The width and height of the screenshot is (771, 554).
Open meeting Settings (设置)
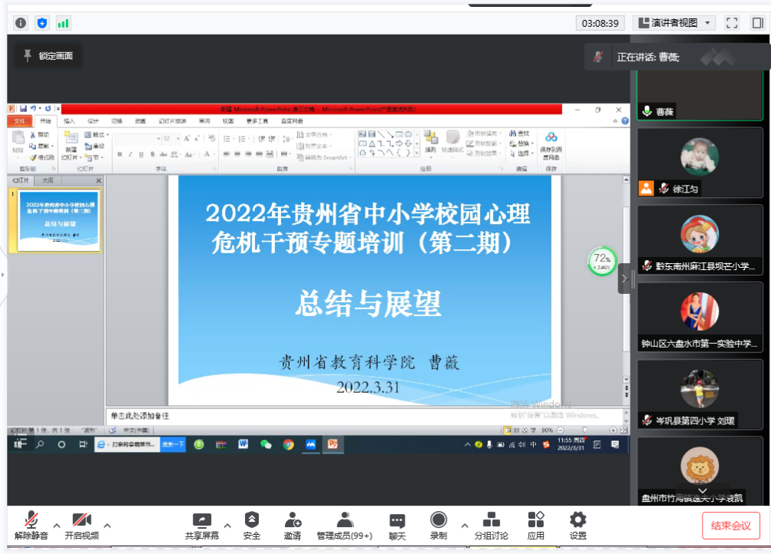[578, 526]
